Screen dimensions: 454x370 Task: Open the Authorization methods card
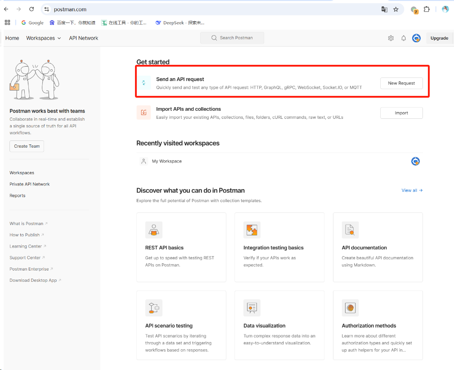pos(378,325)
